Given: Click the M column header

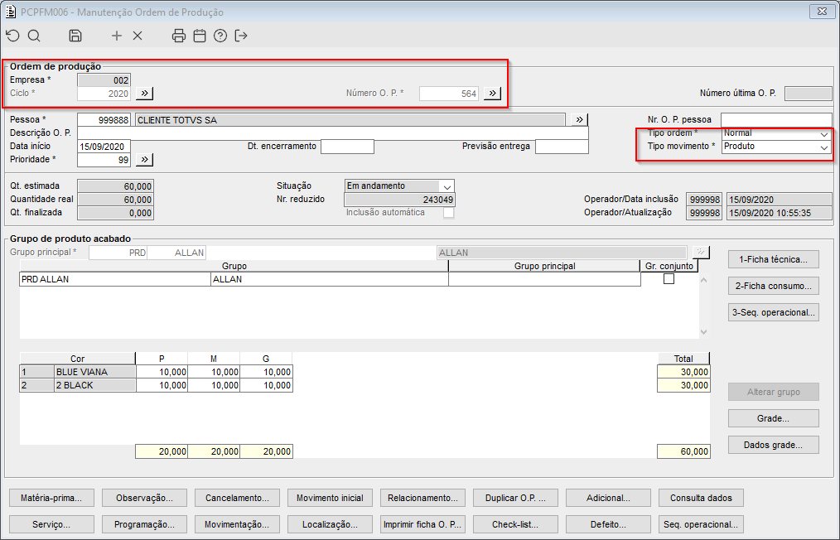Looking at the screenshot, I should [214, 359].
